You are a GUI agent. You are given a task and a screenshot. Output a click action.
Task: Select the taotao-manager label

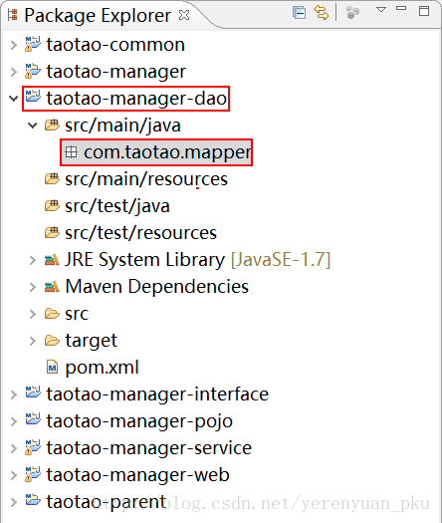pos(116,72)
